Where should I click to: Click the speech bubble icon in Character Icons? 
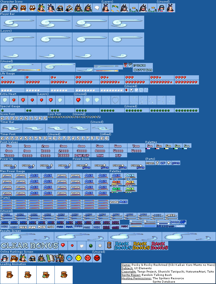pyautogui.click(x=97, y=8)
